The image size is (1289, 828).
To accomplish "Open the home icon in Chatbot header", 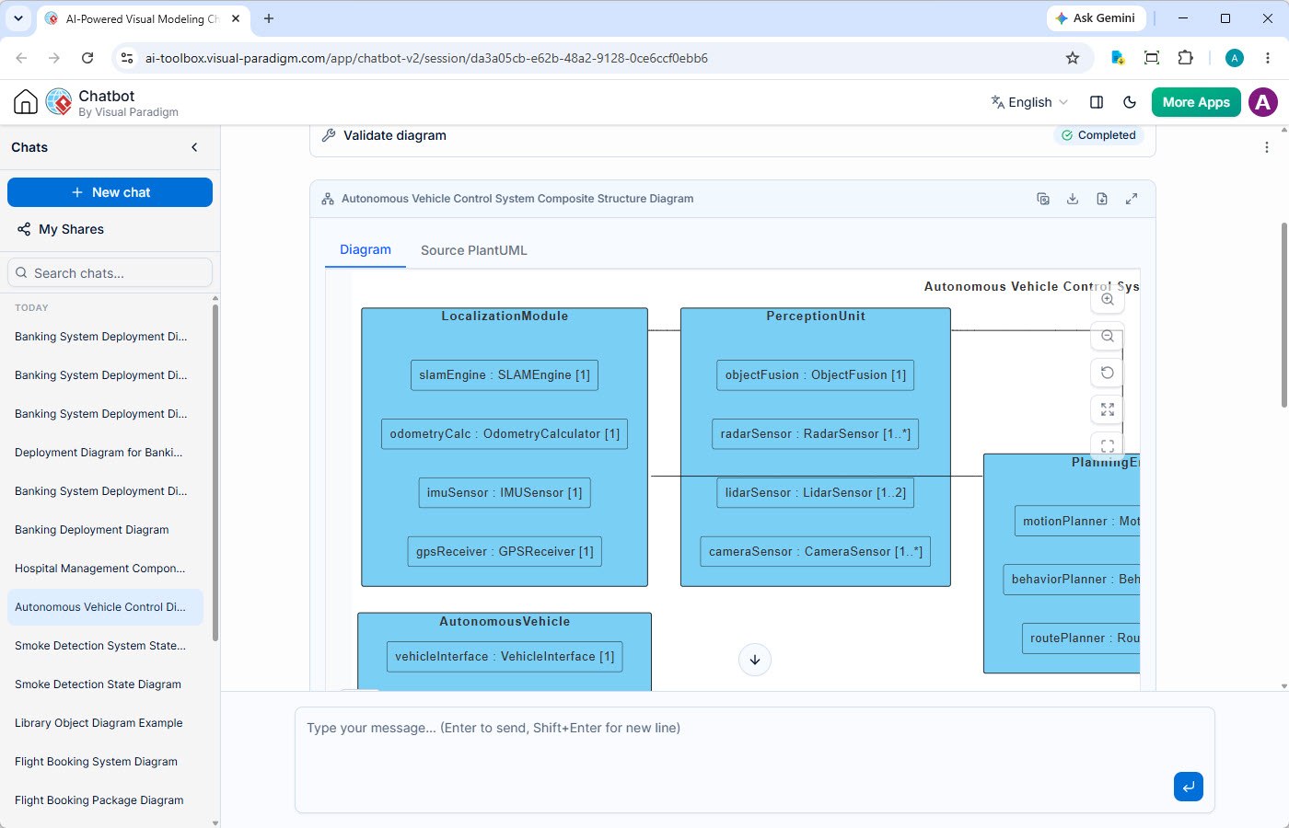I will pos(26,102).
